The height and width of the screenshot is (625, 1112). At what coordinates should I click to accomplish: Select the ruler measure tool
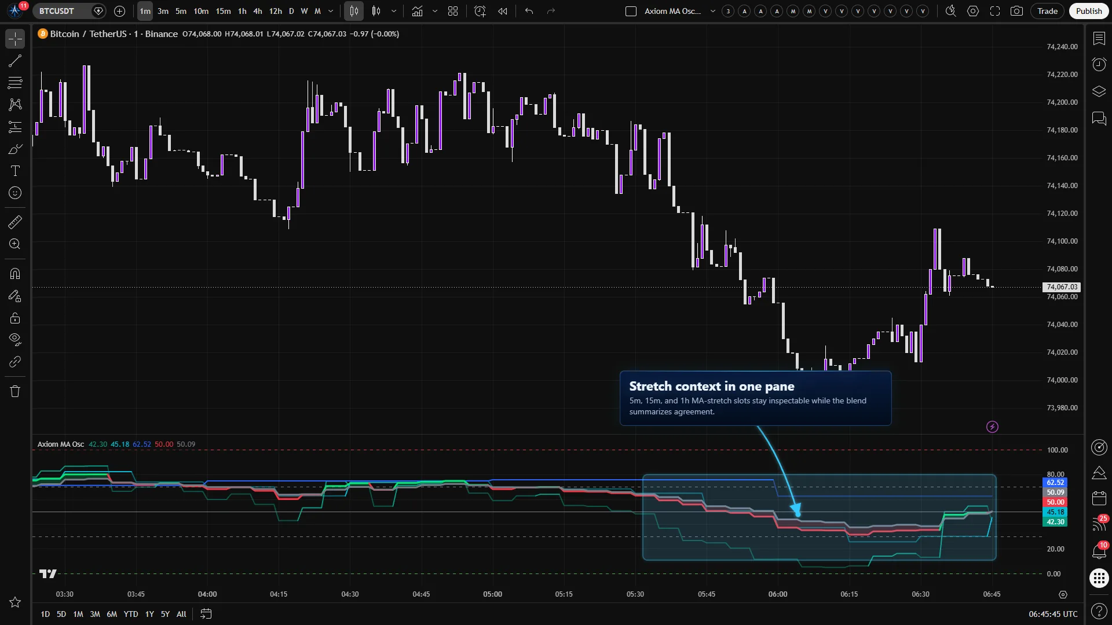15,222
